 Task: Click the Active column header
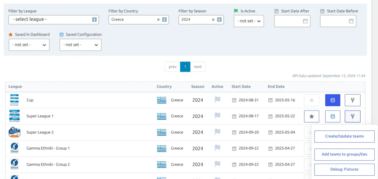217,87
